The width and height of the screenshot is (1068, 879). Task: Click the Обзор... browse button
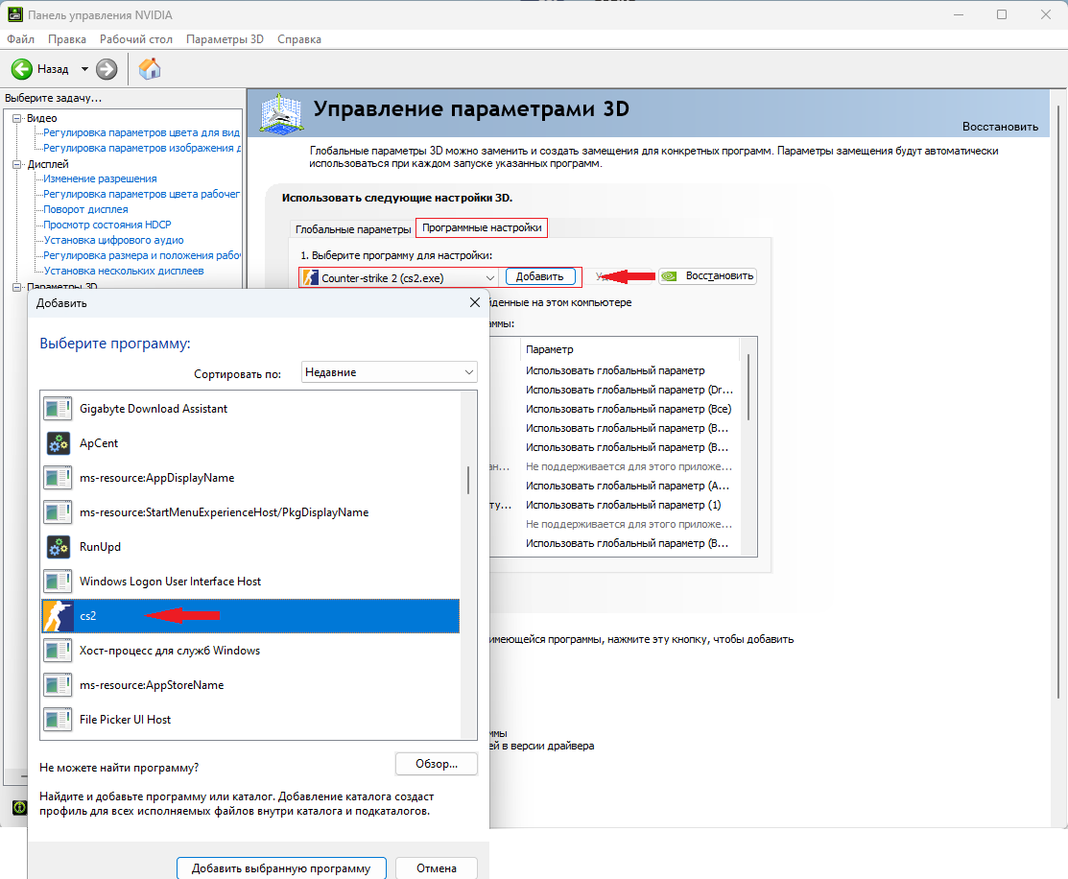[x=437, y=764]
